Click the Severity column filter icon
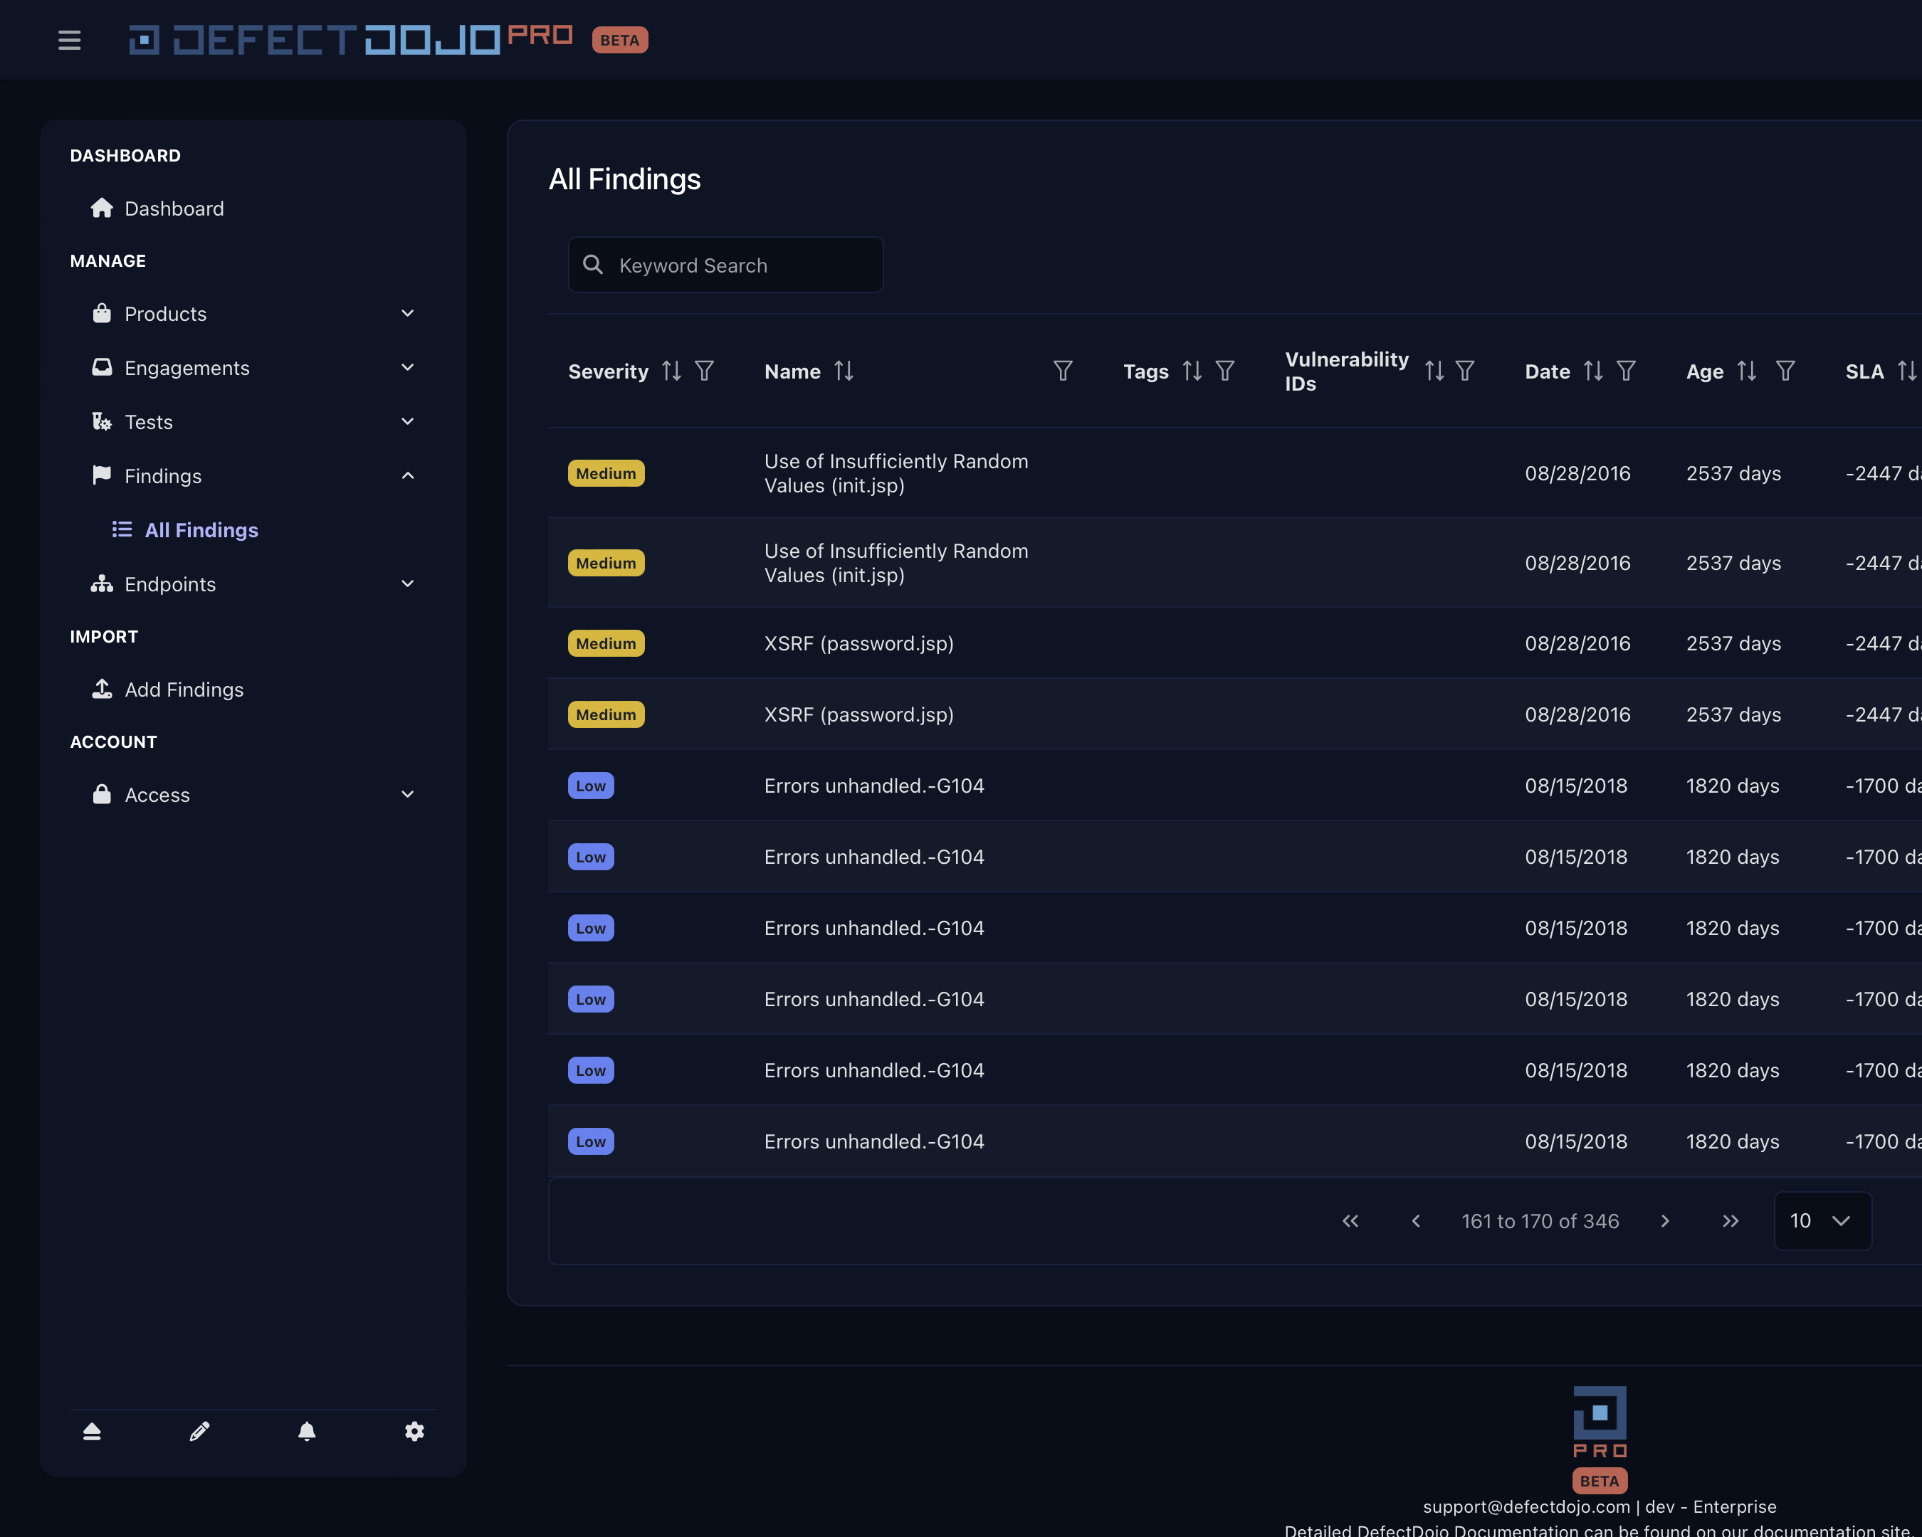 704,371
